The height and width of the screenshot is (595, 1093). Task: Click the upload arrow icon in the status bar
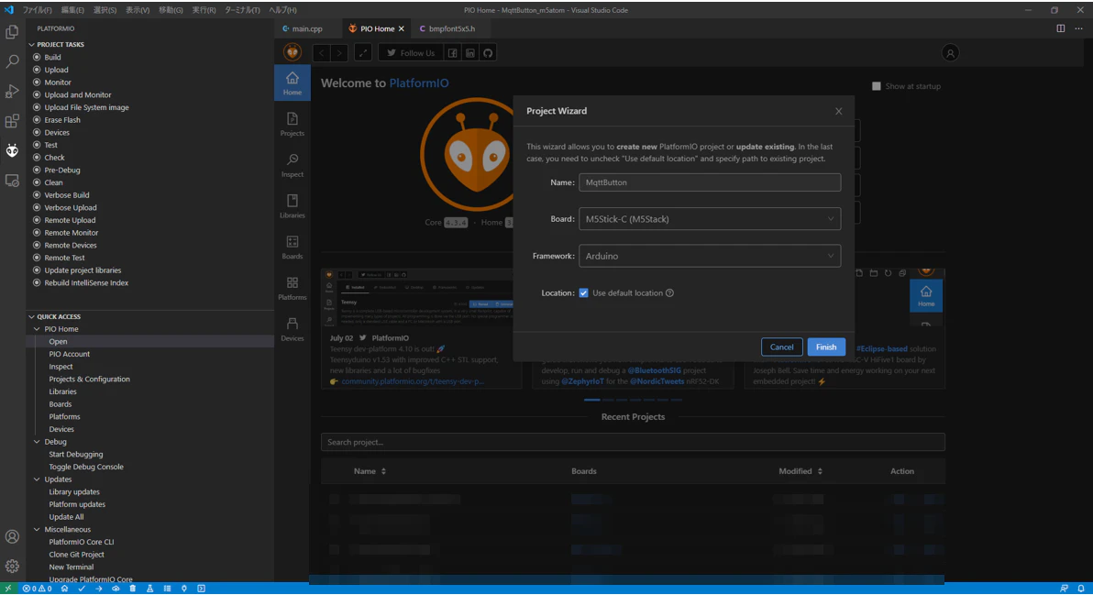(x=99, y=589)
